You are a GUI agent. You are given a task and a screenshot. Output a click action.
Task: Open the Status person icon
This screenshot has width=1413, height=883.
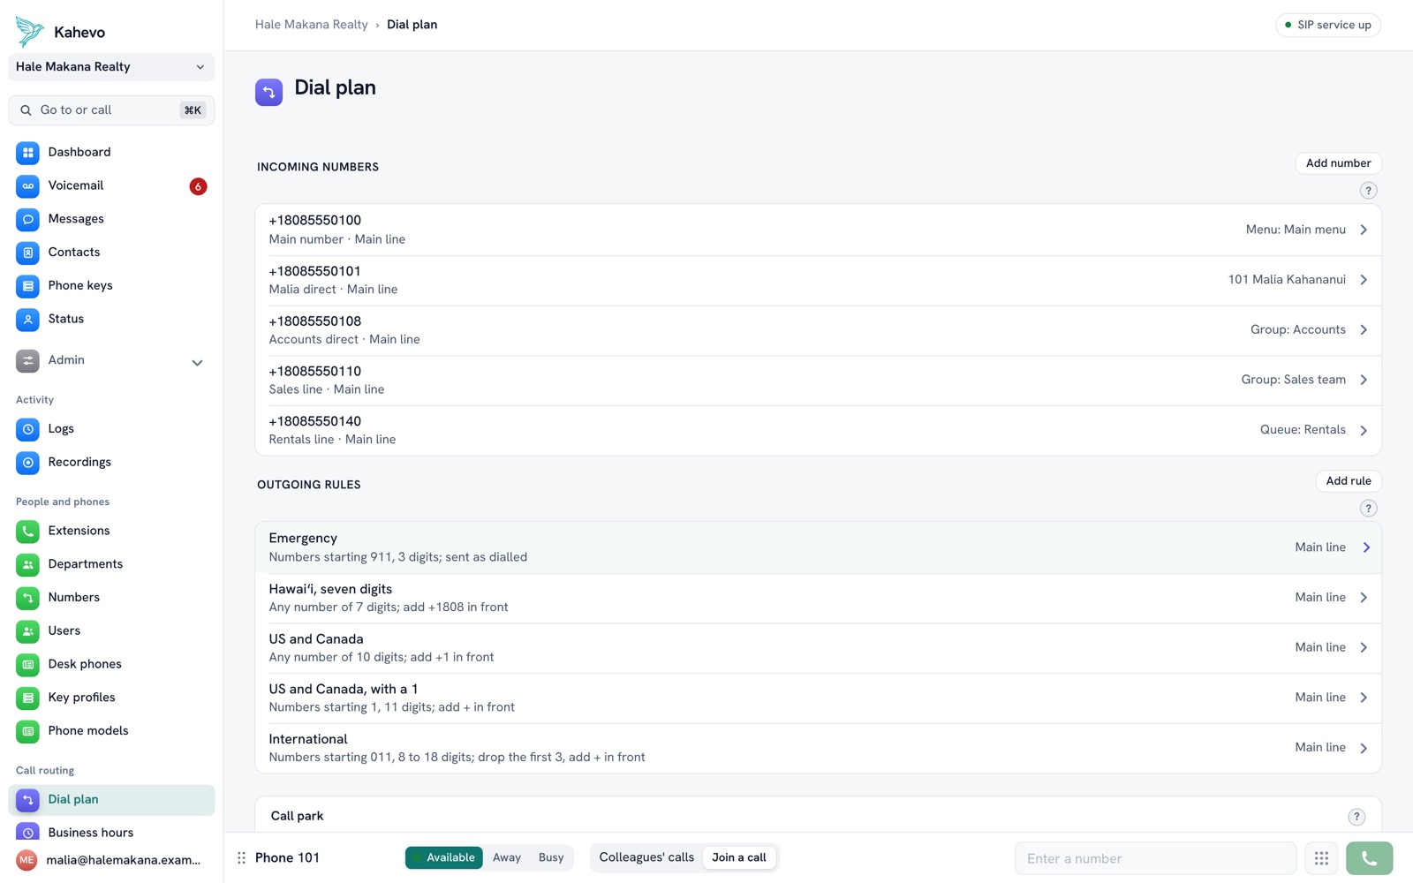27,320
